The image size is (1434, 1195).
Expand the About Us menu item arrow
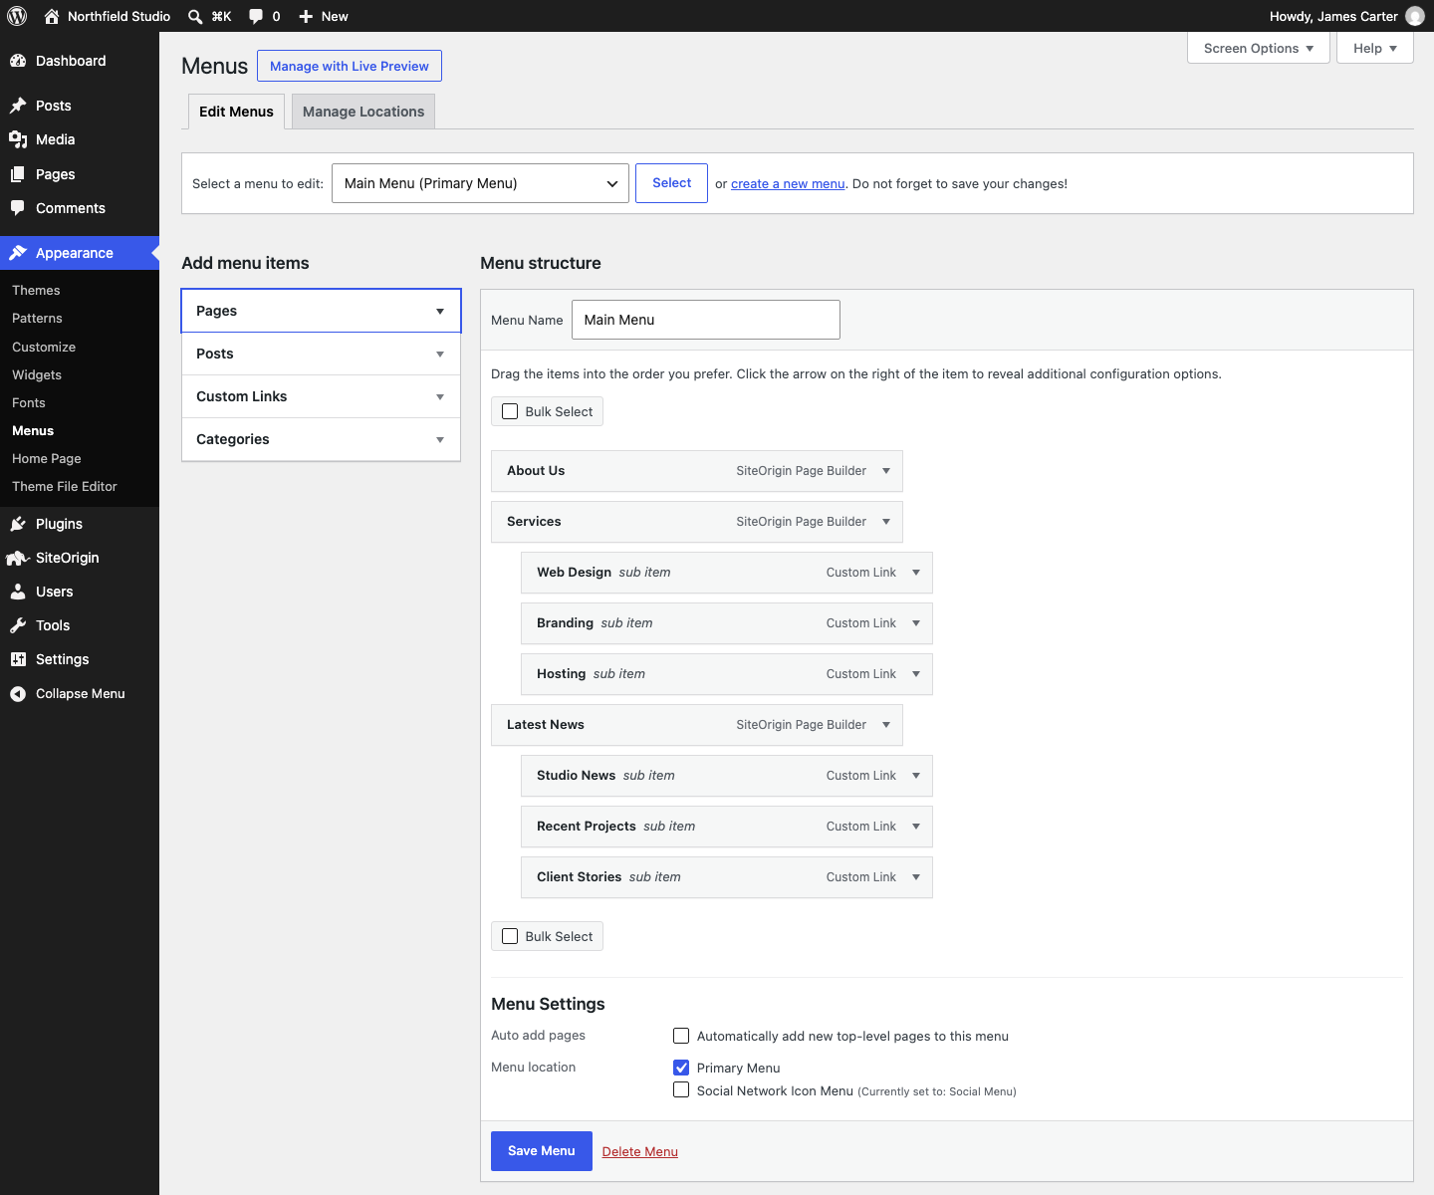pos(886,471)
